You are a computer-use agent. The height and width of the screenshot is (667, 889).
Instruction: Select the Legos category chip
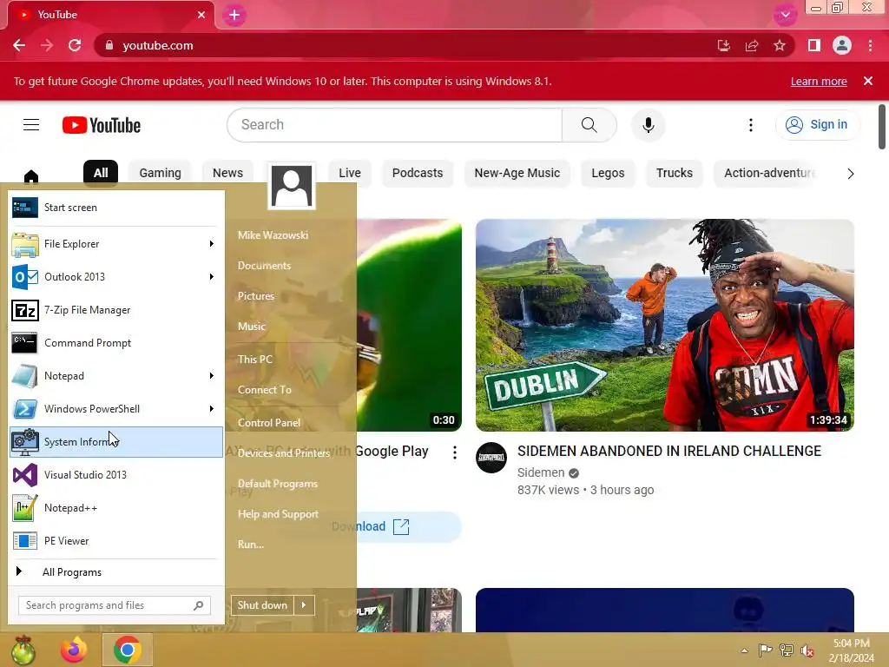(608, 173)
